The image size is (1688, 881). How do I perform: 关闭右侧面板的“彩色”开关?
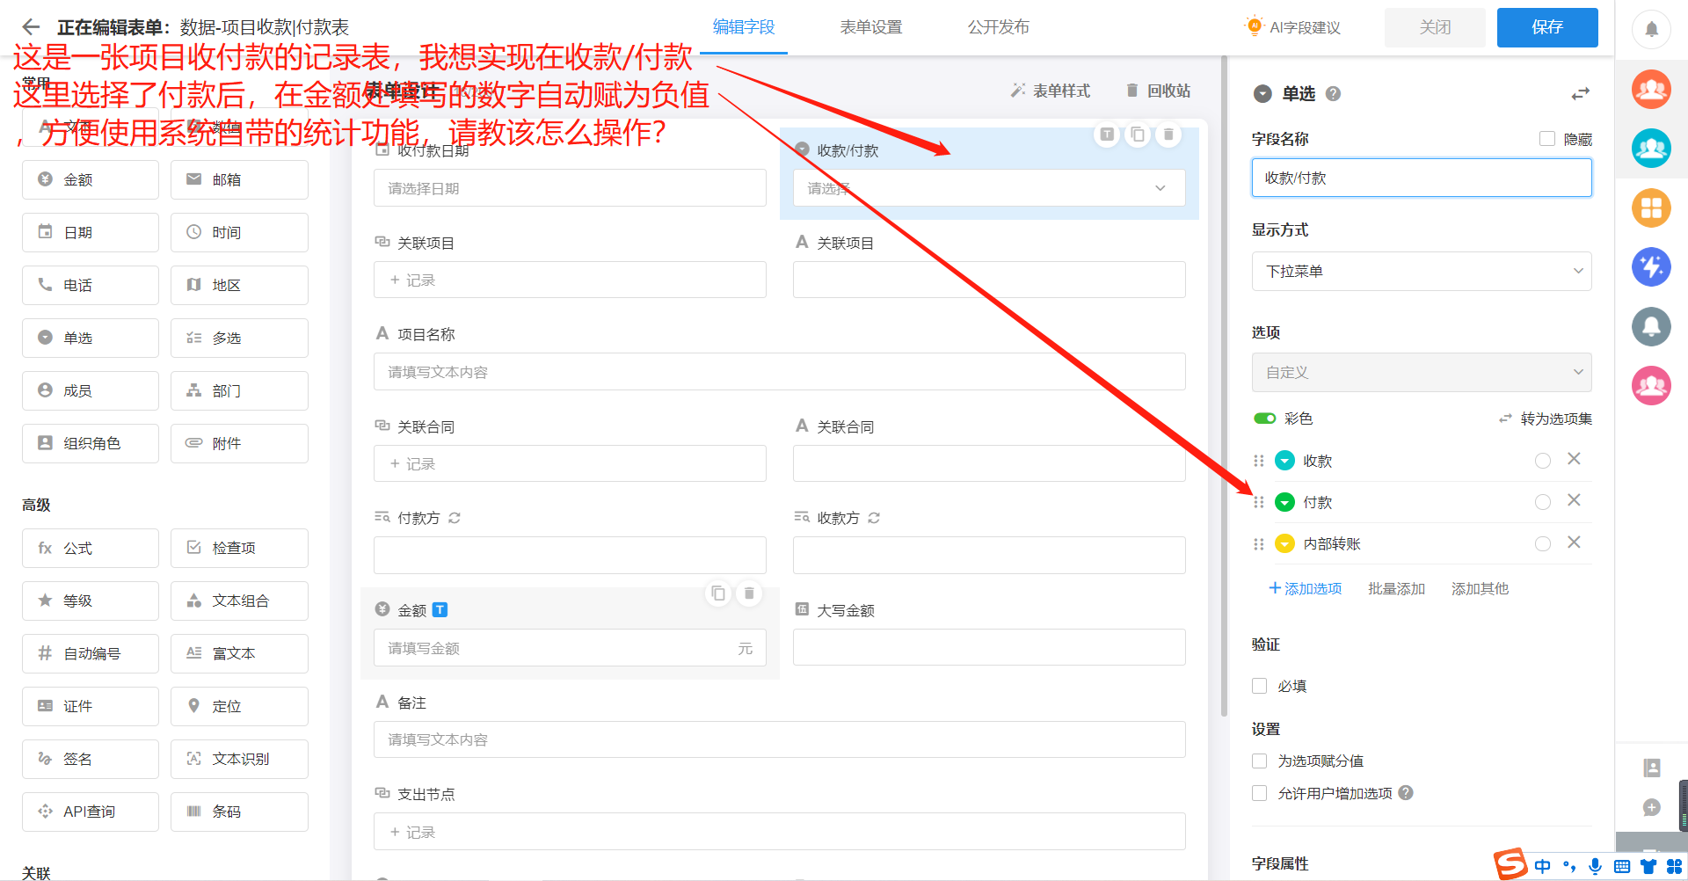[1265, 419]
